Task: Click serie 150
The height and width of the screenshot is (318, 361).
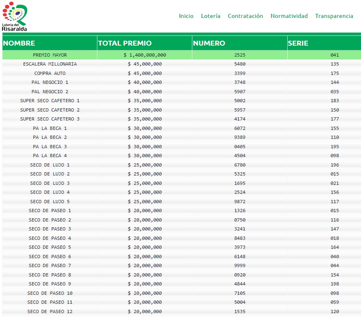Action: [x=335, y=110]
